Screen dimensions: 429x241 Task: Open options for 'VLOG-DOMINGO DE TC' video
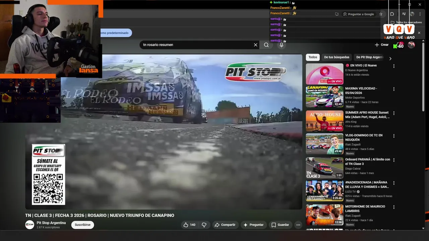[394, 136]
